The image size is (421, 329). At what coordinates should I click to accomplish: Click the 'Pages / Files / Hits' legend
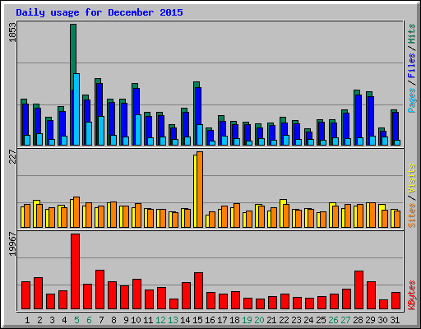[412, 68]
